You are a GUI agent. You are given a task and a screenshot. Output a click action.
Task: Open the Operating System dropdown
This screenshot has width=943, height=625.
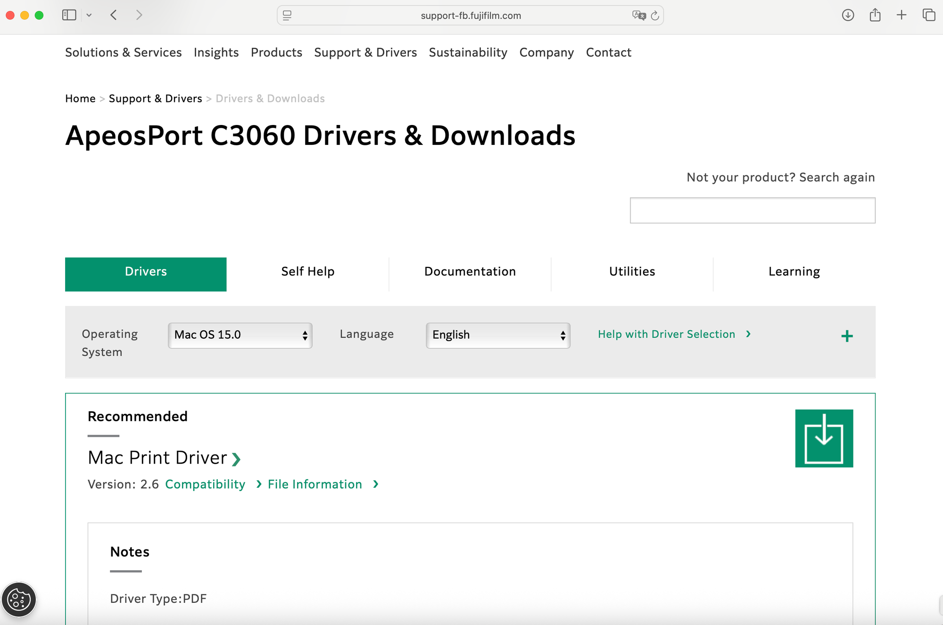(x=240, y=335)
